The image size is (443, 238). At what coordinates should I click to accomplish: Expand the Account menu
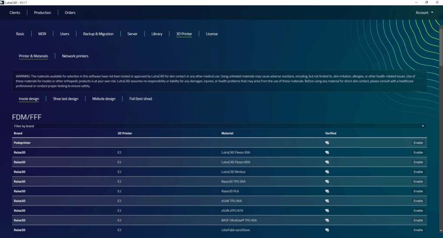click(424, 13)
